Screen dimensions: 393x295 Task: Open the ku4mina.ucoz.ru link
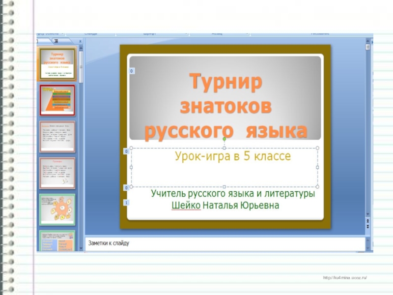pyautogui.click(x=345, y=278)
